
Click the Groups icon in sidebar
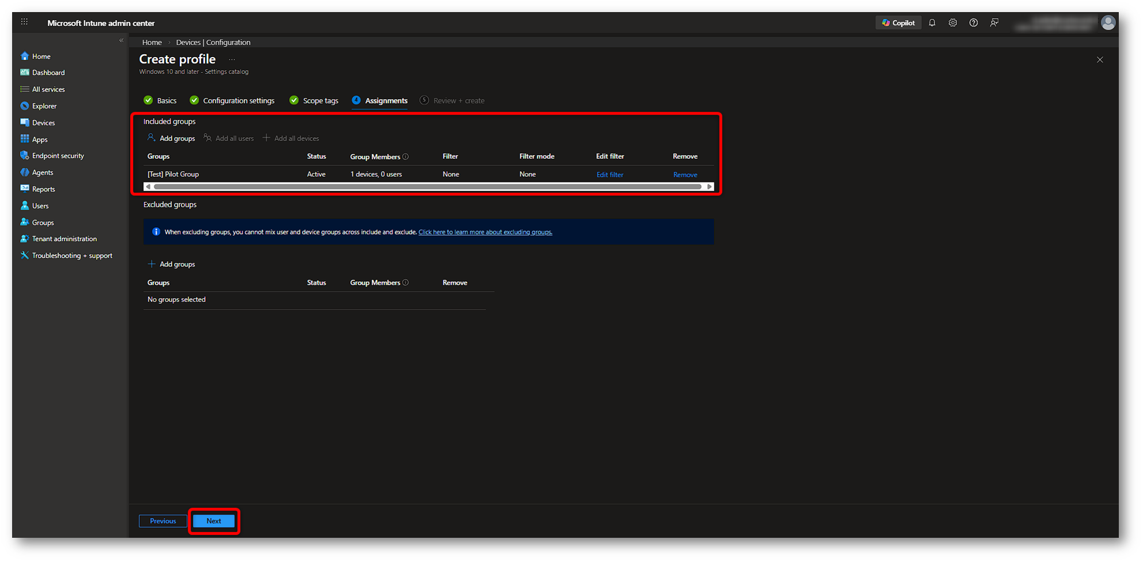coord(25,222)
